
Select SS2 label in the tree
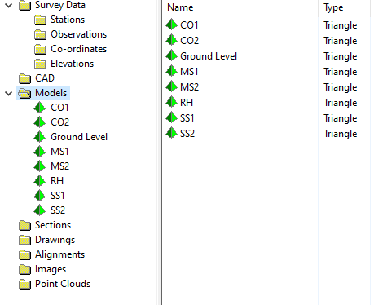58,210
